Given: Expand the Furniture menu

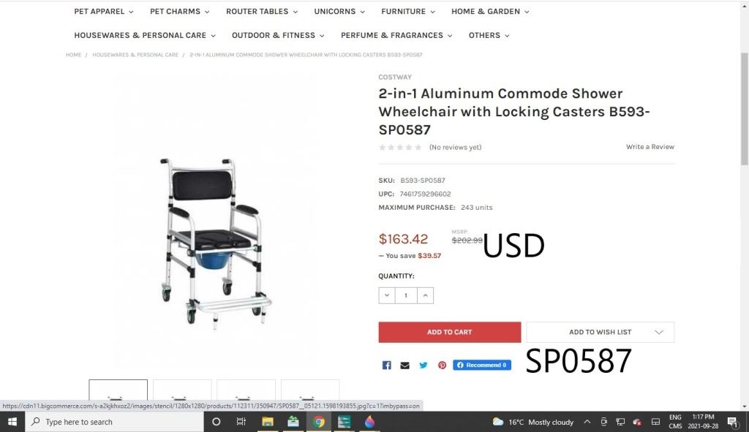Looking at the screenshot, I should coord(408,12).
